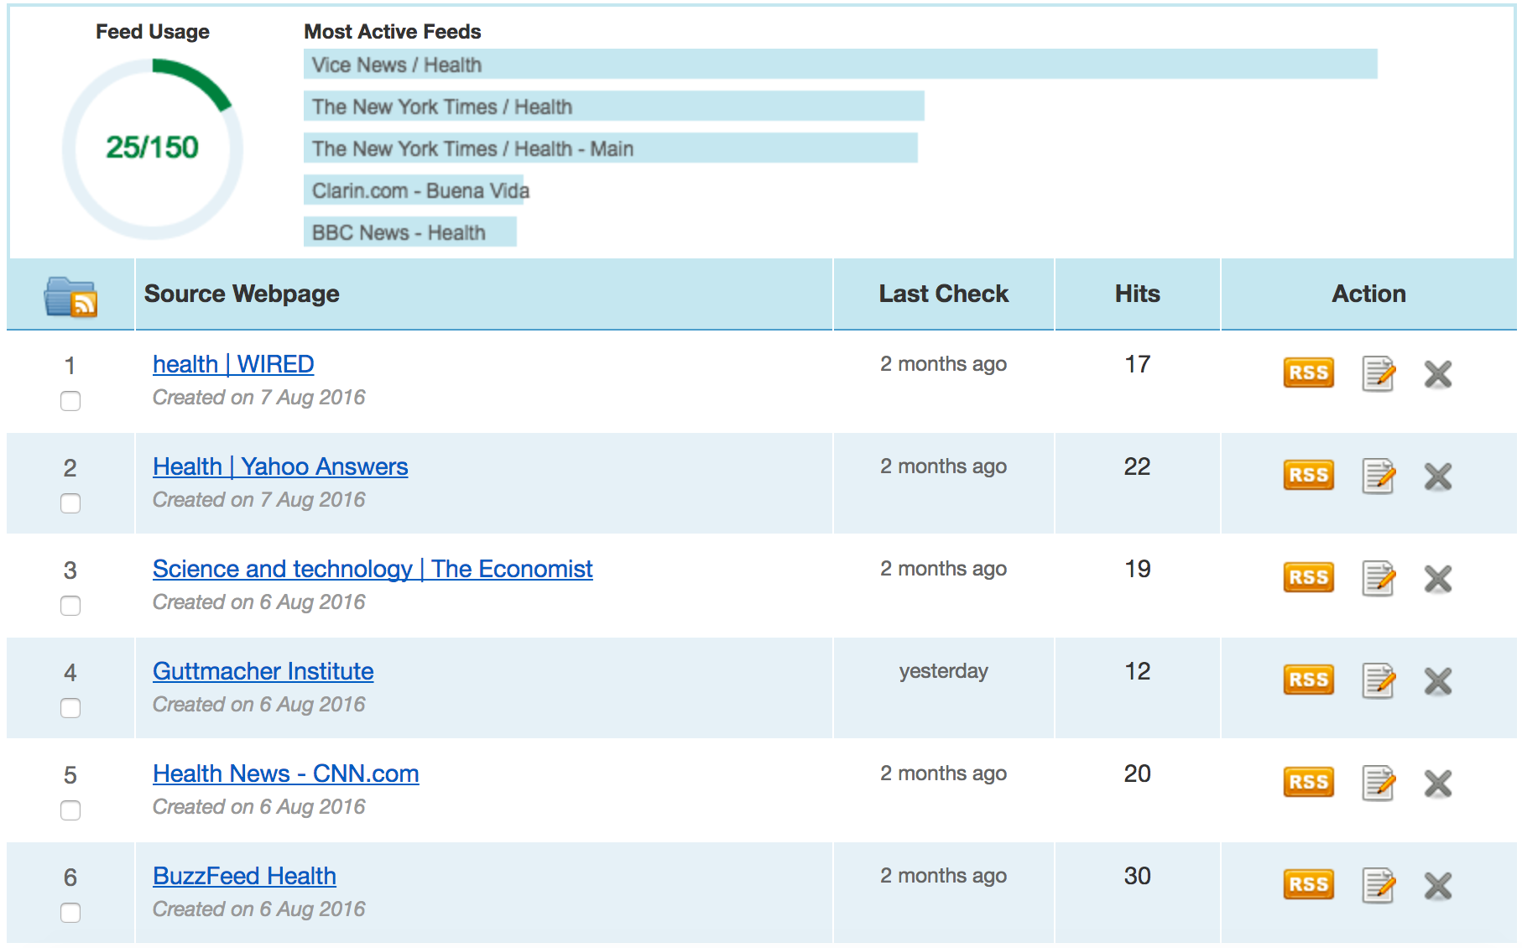Open the BuzzFeed Health link
Viewport: 1522px width, 948px height.
pos(244,876)
